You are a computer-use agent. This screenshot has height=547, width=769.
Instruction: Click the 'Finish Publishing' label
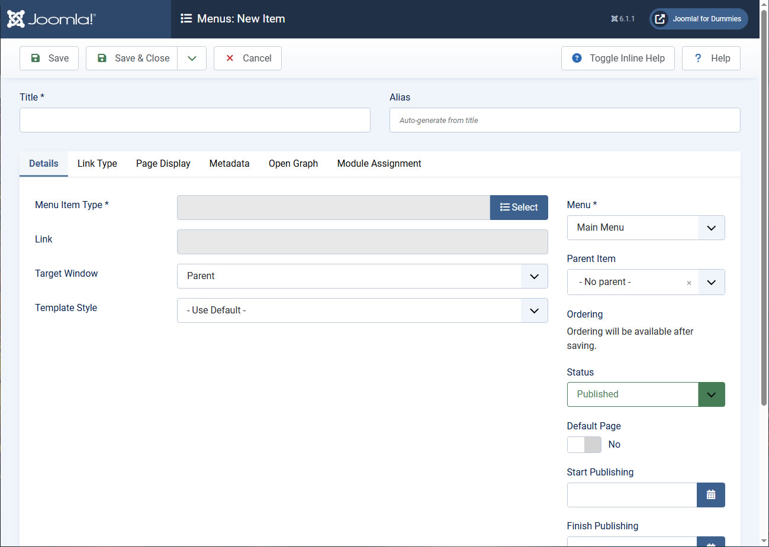click(x=603, y=526)
